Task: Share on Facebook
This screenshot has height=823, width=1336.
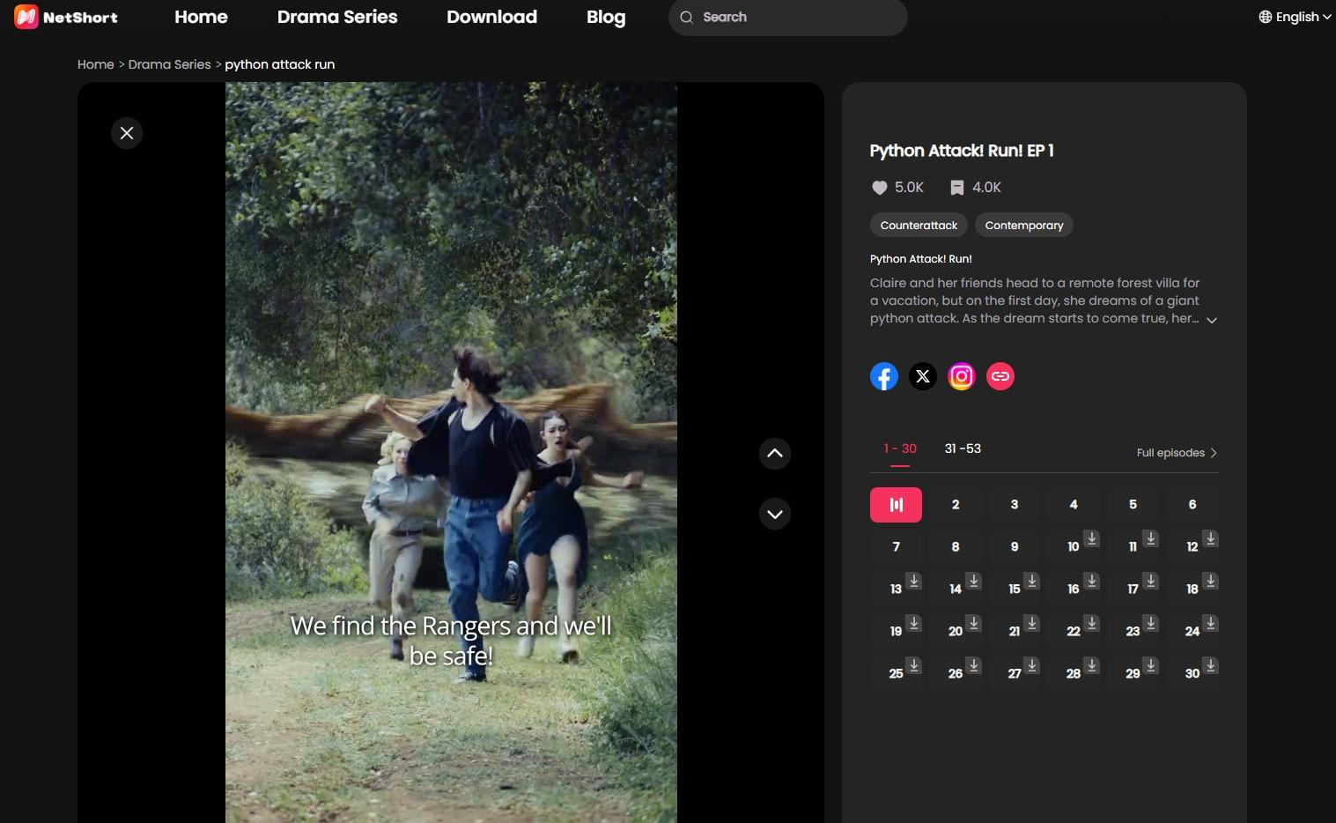Action: click(x=884, y=376)
